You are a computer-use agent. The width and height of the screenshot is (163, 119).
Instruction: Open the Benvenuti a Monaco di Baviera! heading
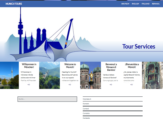(x=111, y=67)
